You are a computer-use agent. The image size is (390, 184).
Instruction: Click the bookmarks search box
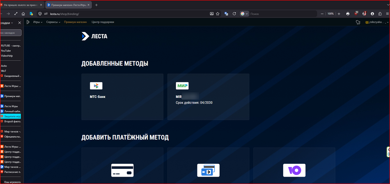[11, 33]
